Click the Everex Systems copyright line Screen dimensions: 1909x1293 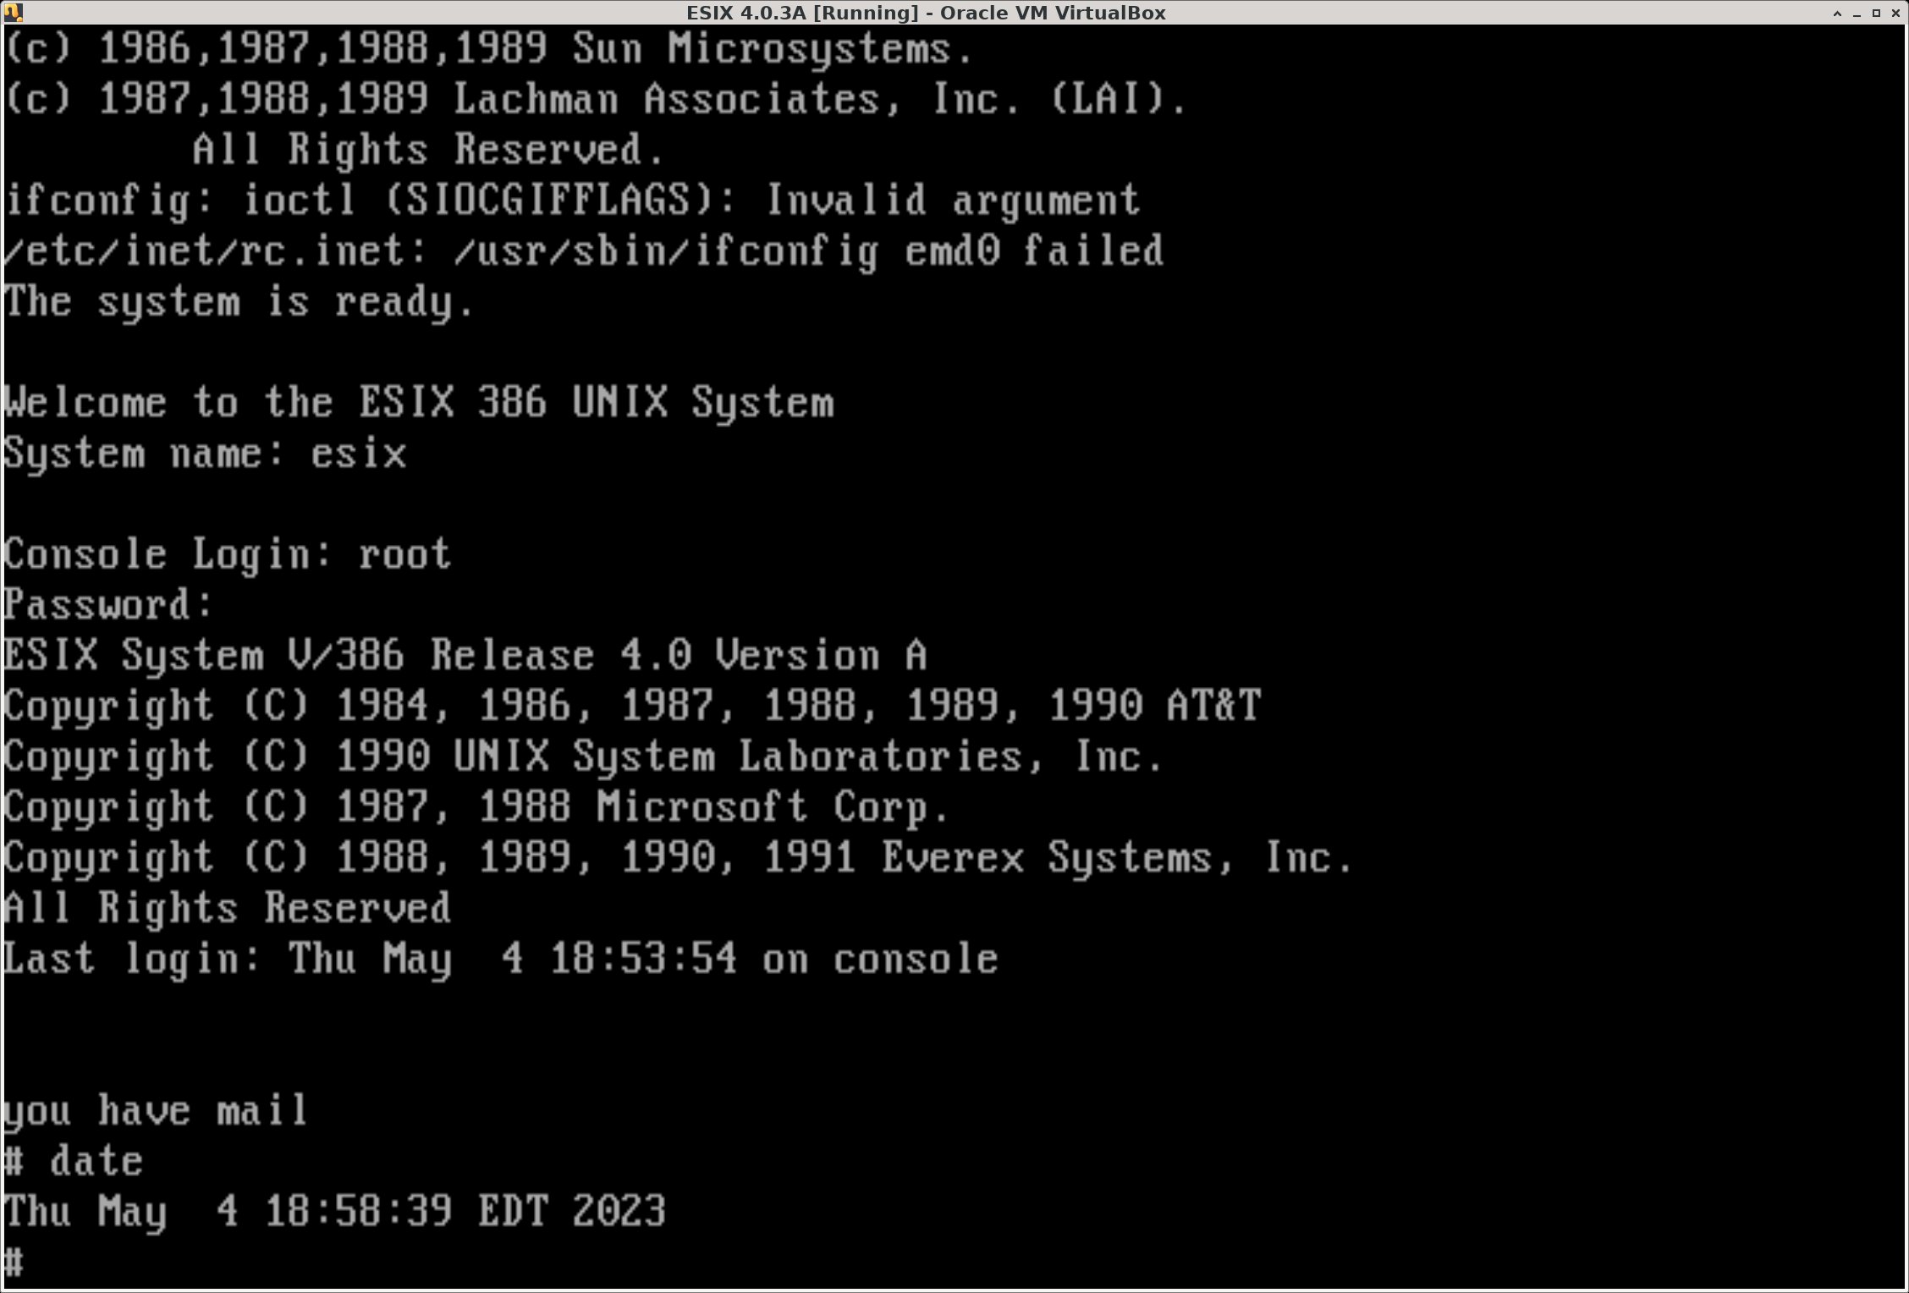pos(678,858)
